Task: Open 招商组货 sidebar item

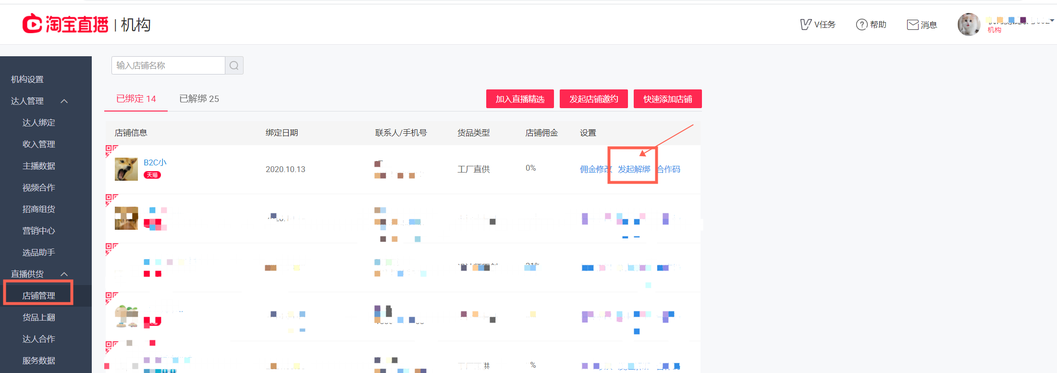Action: tap(39, 209)
